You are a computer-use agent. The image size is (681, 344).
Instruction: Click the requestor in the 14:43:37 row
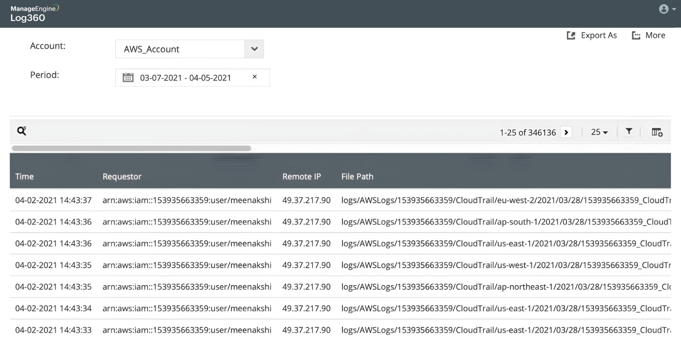pyautogui.click(x=187, y=200)
